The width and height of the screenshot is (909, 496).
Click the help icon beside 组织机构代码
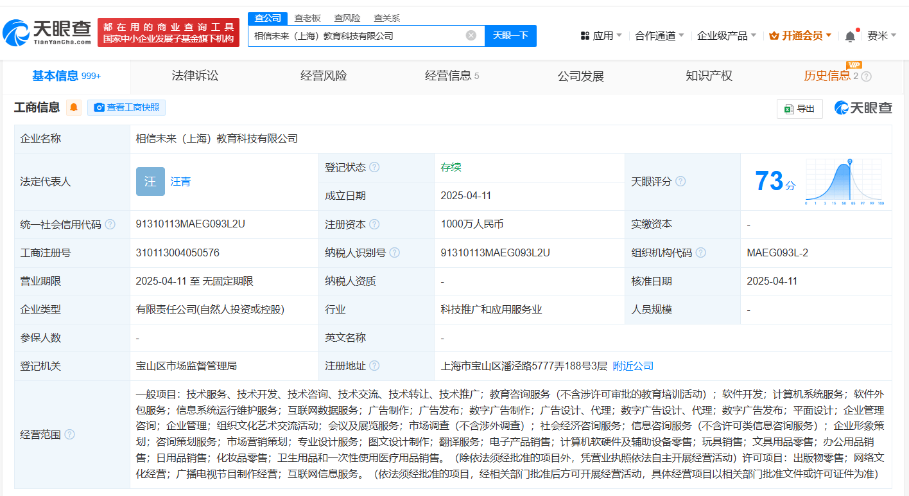(x=700, y=252)
